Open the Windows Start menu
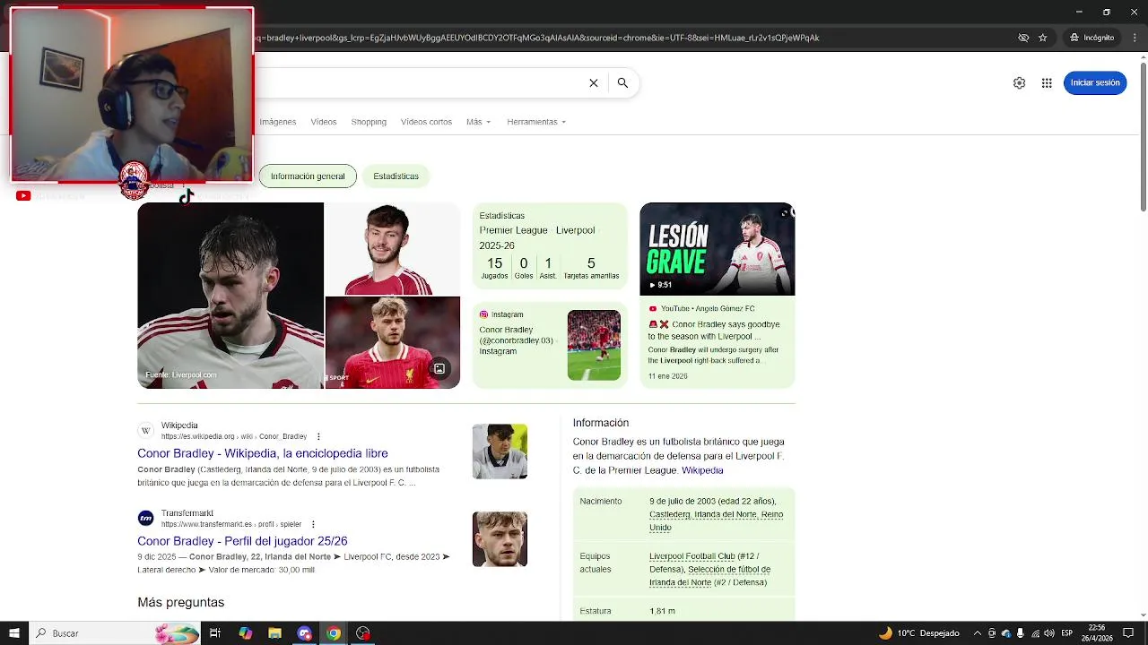The width and height of the screenshot is (1148, 645). tap(14, 633)
